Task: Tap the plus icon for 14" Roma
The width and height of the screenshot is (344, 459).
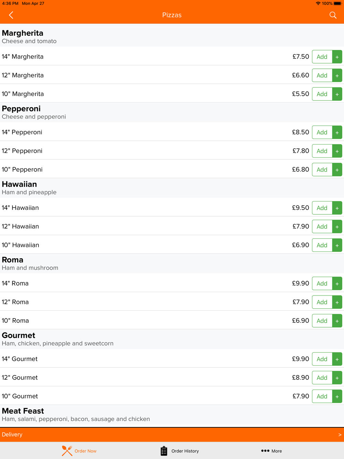Action: click(x=337, y=284)
